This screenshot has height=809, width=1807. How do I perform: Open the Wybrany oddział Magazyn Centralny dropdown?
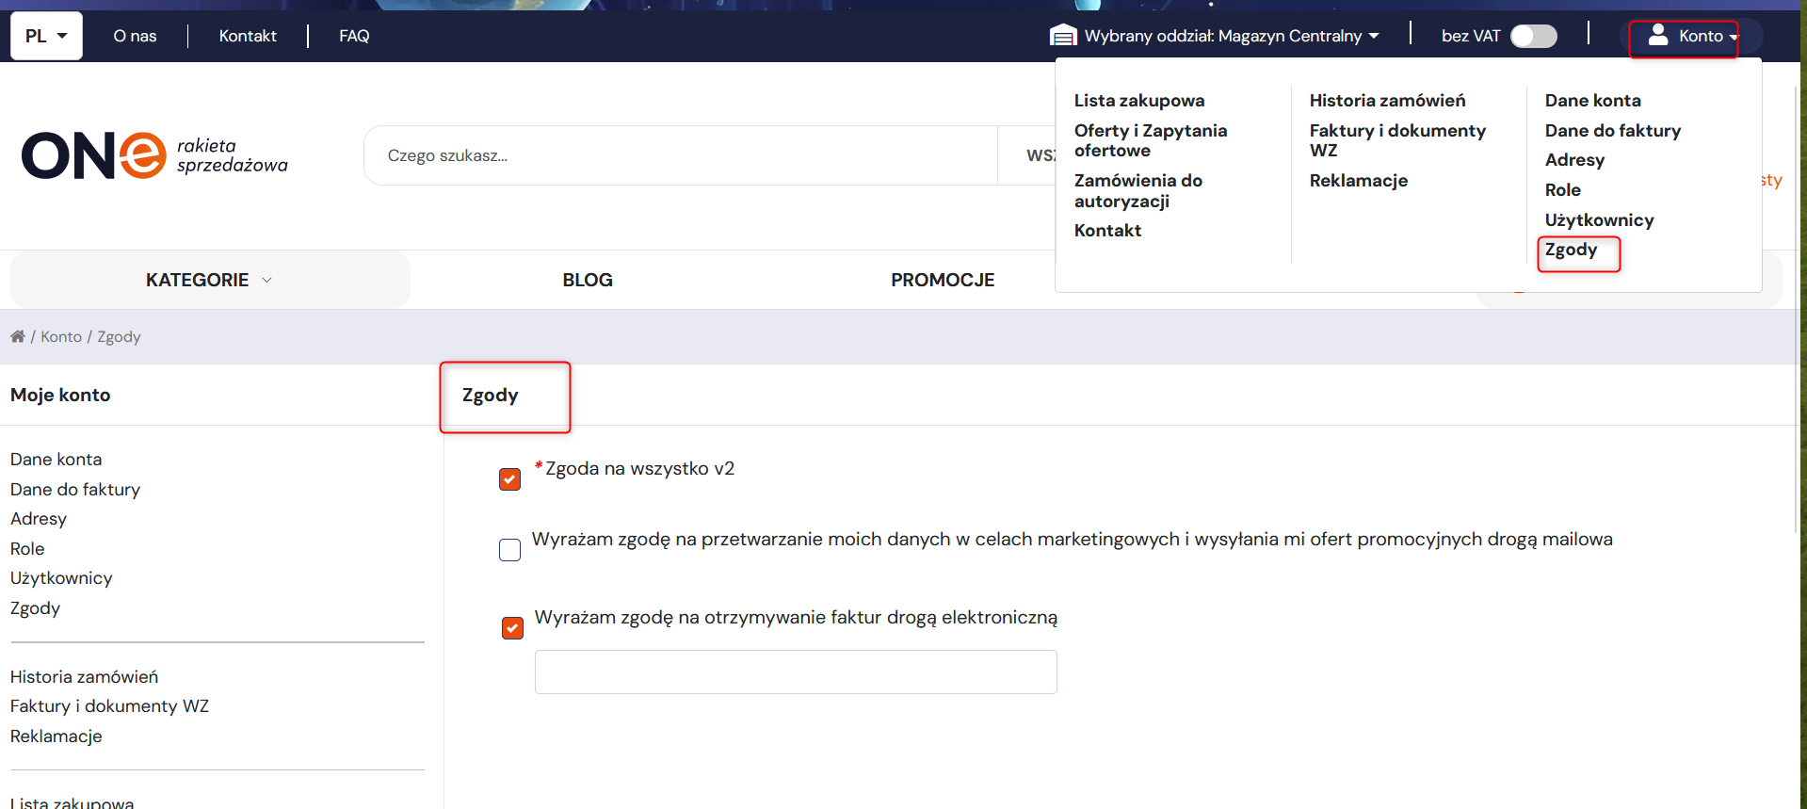coord(1215,36)
